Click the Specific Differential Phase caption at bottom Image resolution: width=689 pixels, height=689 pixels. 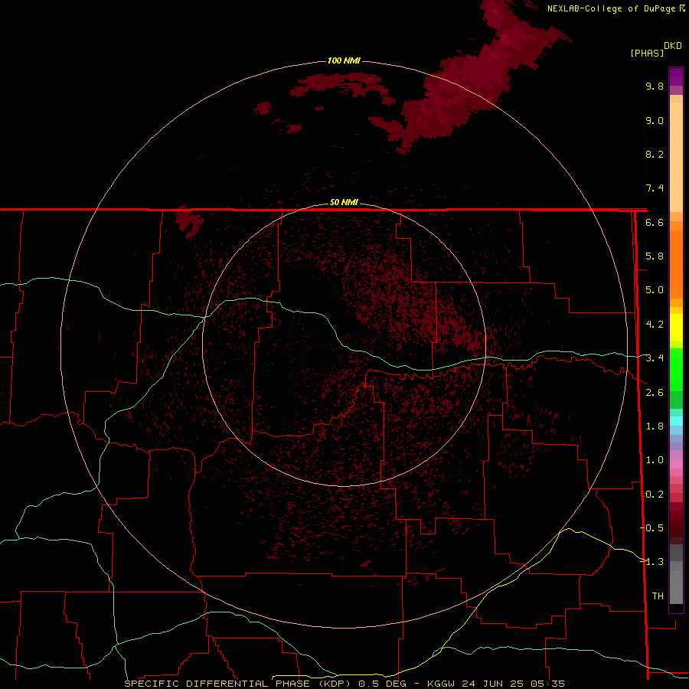344,684
